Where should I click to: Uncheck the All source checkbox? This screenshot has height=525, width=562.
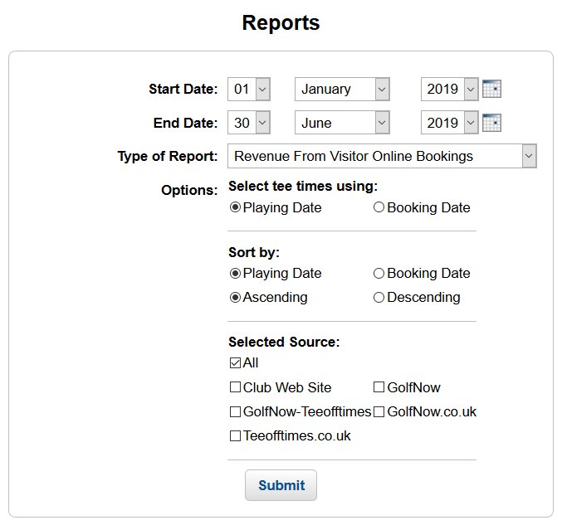point(235,363)
